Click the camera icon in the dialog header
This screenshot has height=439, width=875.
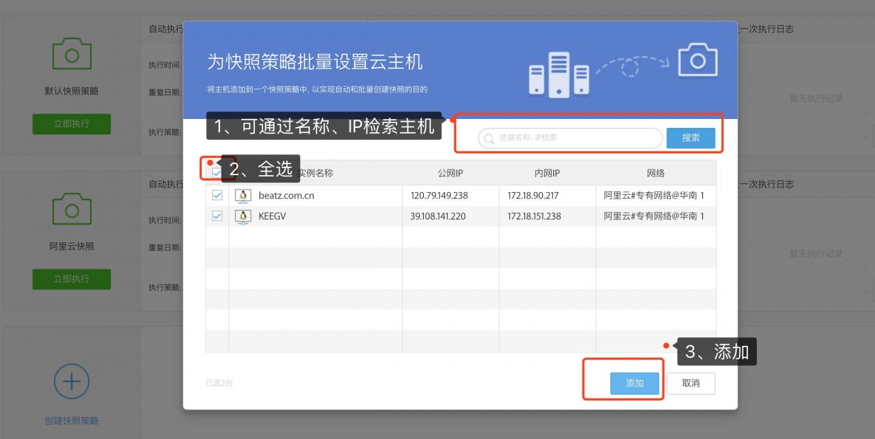[697, 61]
